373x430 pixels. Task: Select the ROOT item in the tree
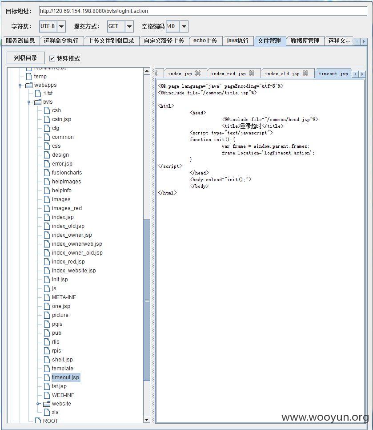point(51,421)
